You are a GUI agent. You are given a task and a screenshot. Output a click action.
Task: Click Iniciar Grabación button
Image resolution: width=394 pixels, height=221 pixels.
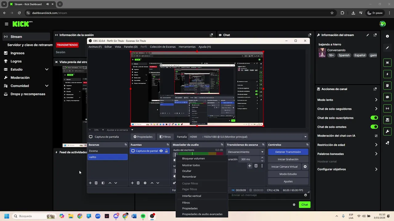click(288, 159)
